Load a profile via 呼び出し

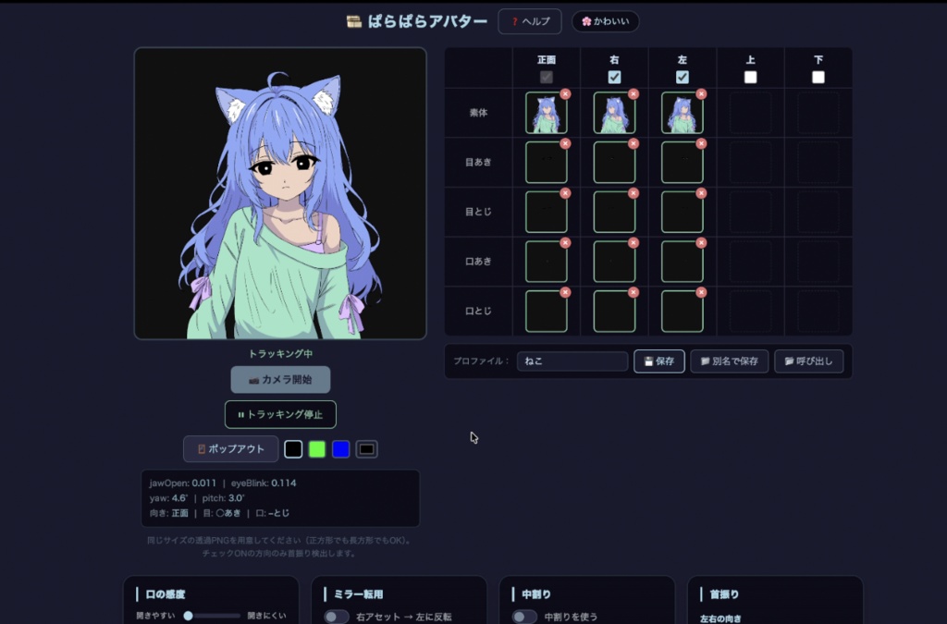(808, 361)
